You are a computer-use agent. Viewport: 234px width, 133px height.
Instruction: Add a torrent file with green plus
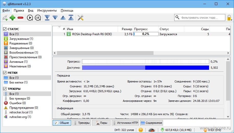coord(13,18)
